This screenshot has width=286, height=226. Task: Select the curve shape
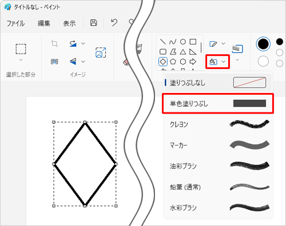tap(173, 42)
